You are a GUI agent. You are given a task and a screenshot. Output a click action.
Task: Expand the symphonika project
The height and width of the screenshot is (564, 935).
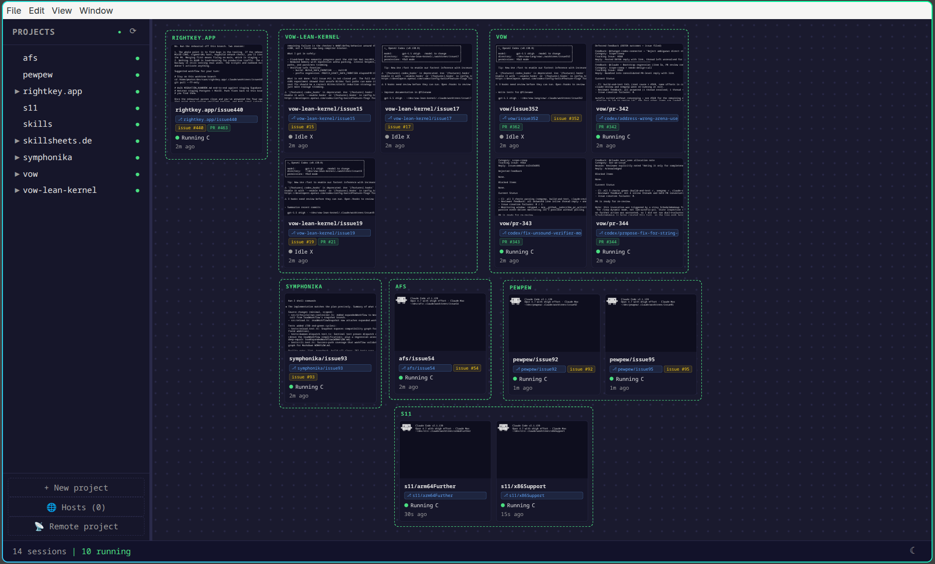pos(17,158)
